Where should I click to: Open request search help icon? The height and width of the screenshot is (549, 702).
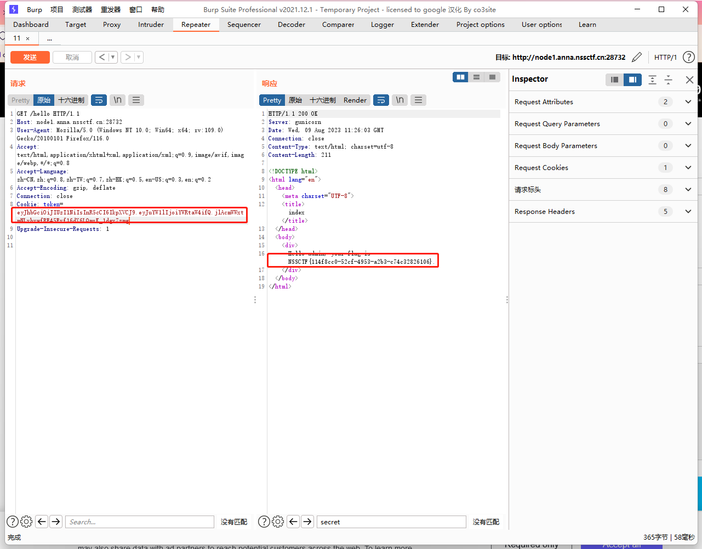click(12, 522)
